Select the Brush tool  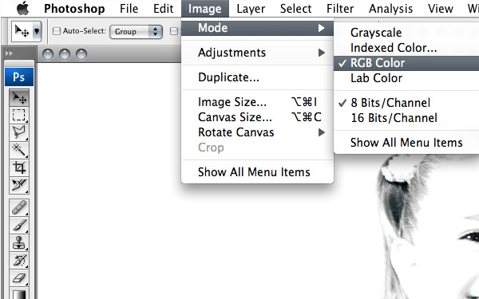[x=19, y=225]
